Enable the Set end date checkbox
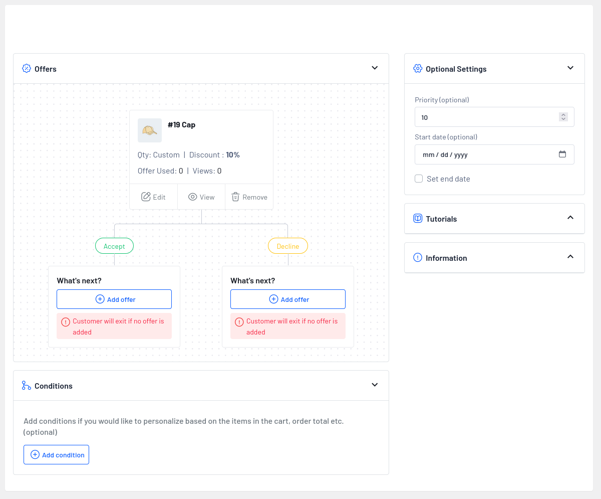Screen dimensions: 601x499 pos(419,179)
